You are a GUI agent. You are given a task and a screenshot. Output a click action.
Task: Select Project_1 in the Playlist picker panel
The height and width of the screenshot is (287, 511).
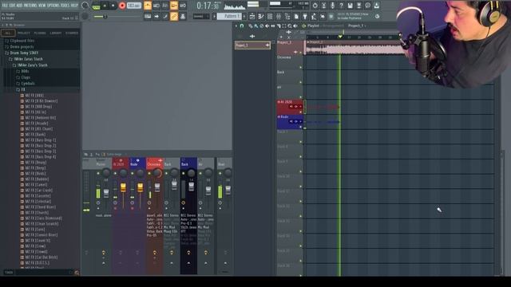(252, 45)
